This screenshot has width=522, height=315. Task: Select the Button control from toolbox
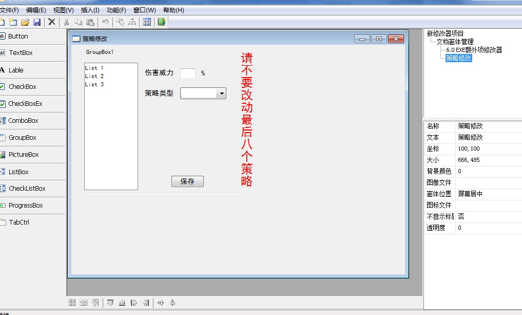pyautogui.click(x=33, y=36)
